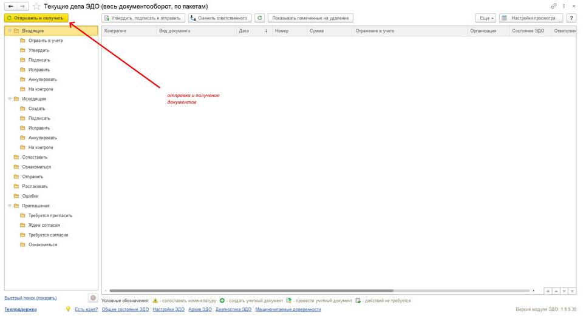Click the scroll-to-bottom arrow button in grid
The height and width of the screenshot is (316, 583).
pyautogui.click(x=573, y=291)
